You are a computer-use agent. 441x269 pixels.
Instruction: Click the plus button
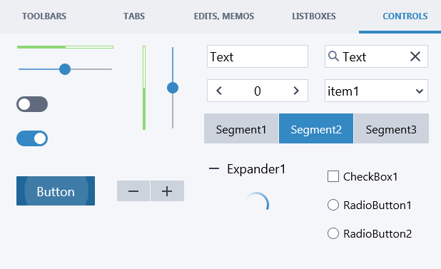coord(167,191)
